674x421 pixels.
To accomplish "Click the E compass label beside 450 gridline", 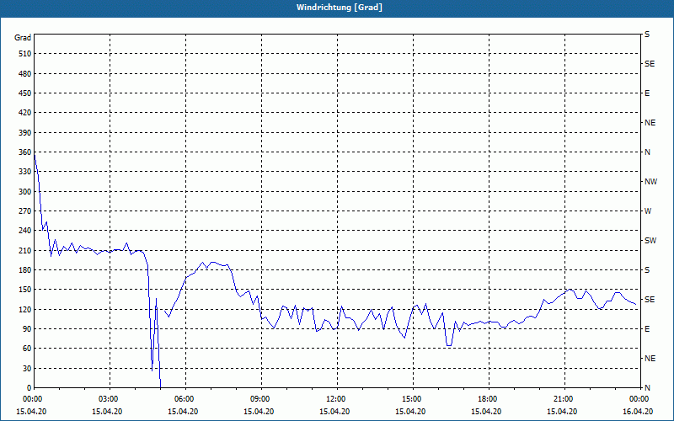I will click(647, 93).
